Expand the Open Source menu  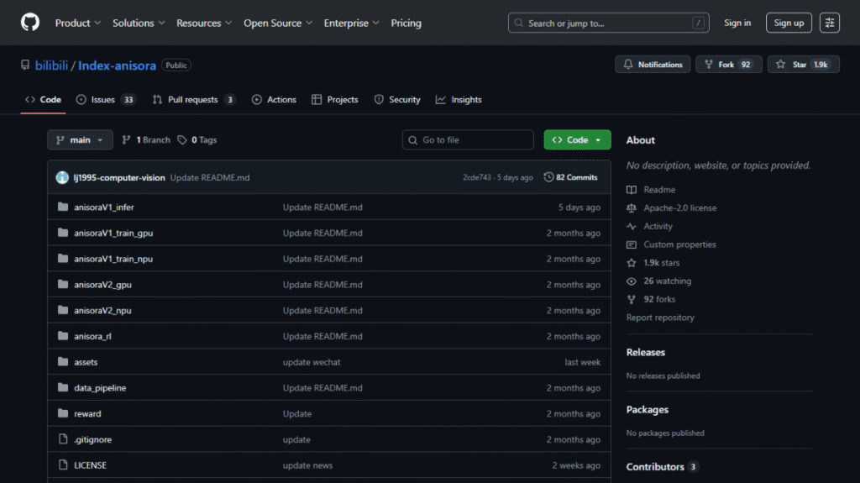pyautogui.click(x=278, y=23)
